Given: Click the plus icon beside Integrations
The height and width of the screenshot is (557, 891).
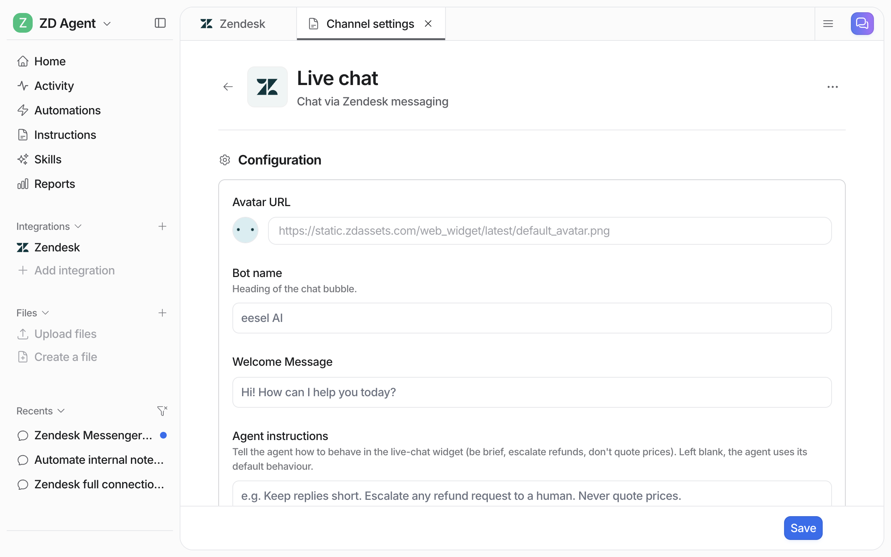Looking at the screenshot, I should pyautogui.click(x=162, y=227).
